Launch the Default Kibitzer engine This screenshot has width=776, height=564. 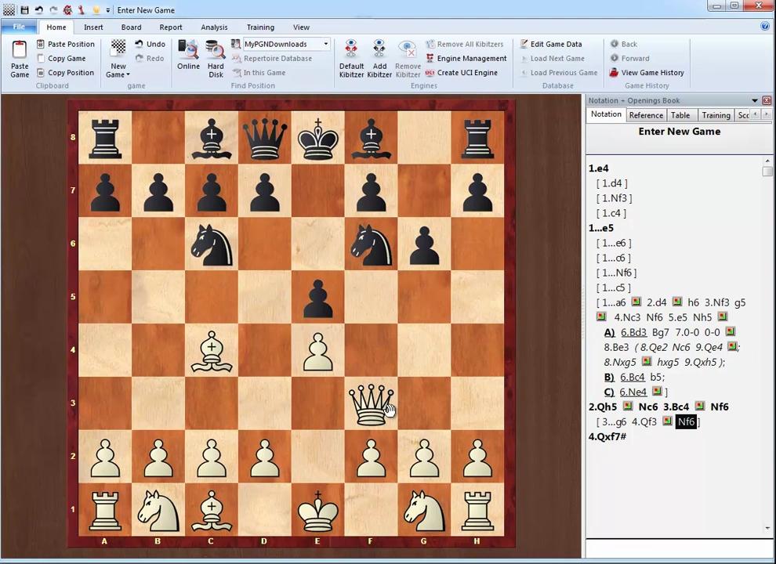click(351, 52)
